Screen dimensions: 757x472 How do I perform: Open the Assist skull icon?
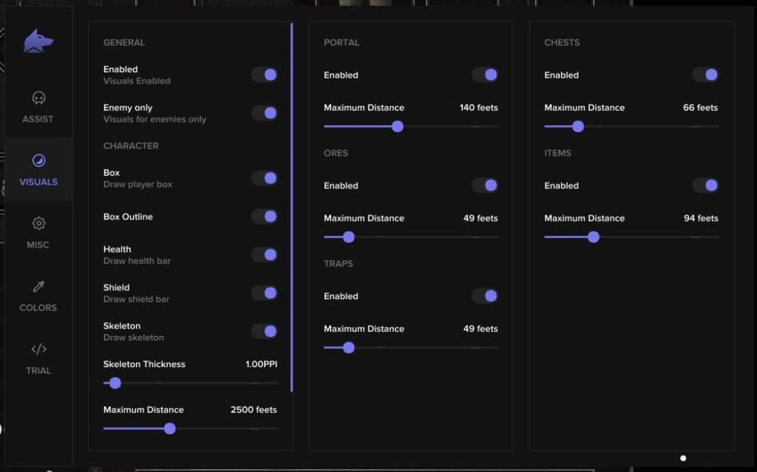click(x=38, y=98)
